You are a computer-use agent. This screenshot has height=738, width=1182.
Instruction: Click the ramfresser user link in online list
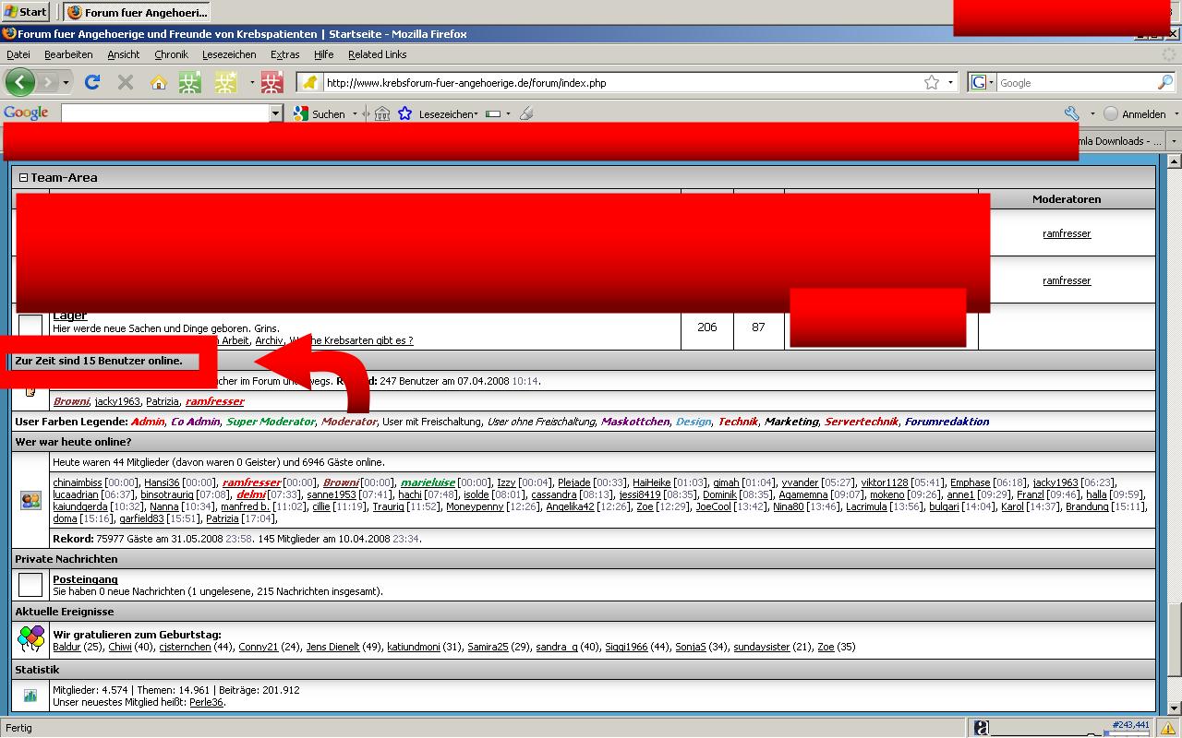pos(214,401)
